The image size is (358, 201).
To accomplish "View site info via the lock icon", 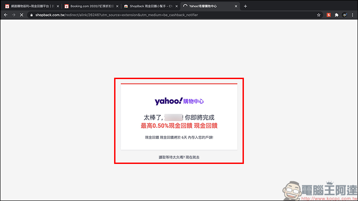I will [x=31, y=15].
